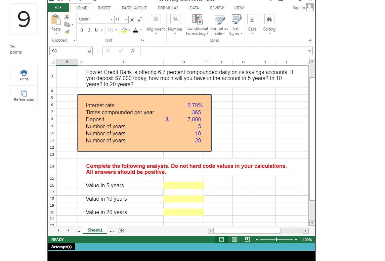Click the Print button

click(x=24, y=75)
